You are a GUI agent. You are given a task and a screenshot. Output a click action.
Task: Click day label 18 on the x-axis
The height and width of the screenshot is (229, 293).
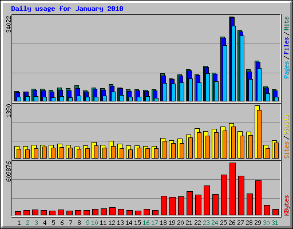163,223
